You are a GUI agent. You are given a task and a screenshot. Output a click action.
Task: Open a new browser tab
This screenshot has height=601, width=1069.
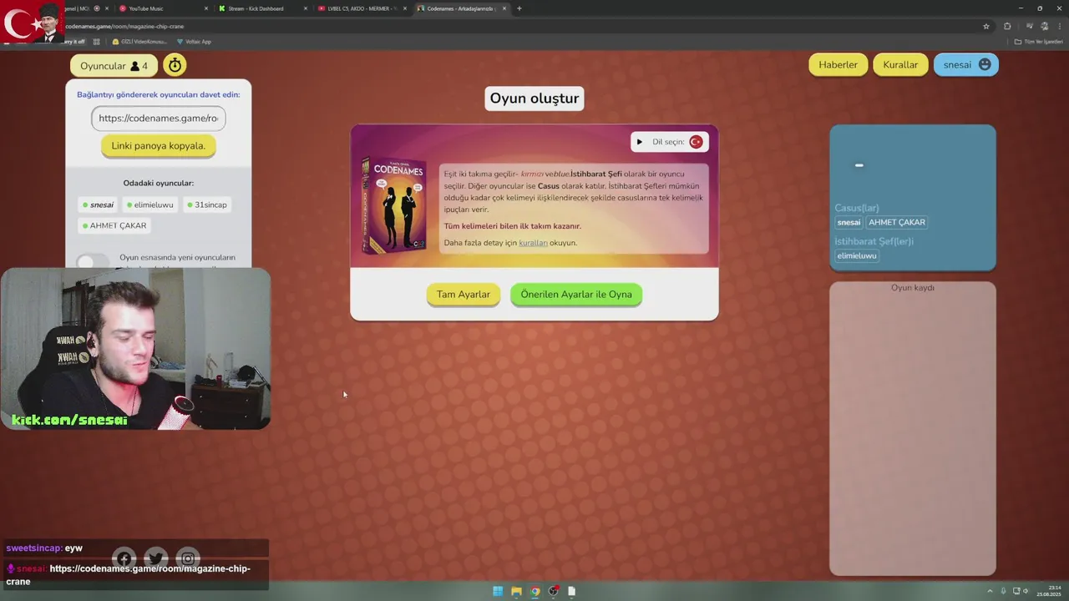[519, 8]
